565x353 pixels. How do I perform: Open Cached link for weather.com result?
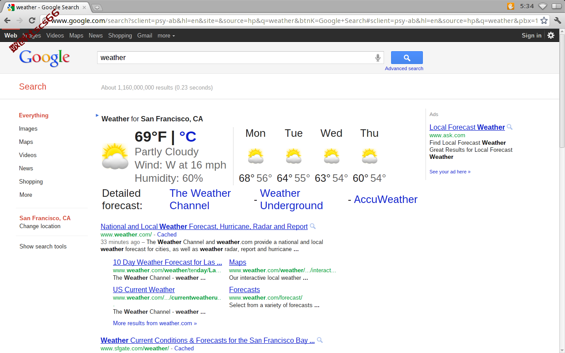[x=167, y=235]
